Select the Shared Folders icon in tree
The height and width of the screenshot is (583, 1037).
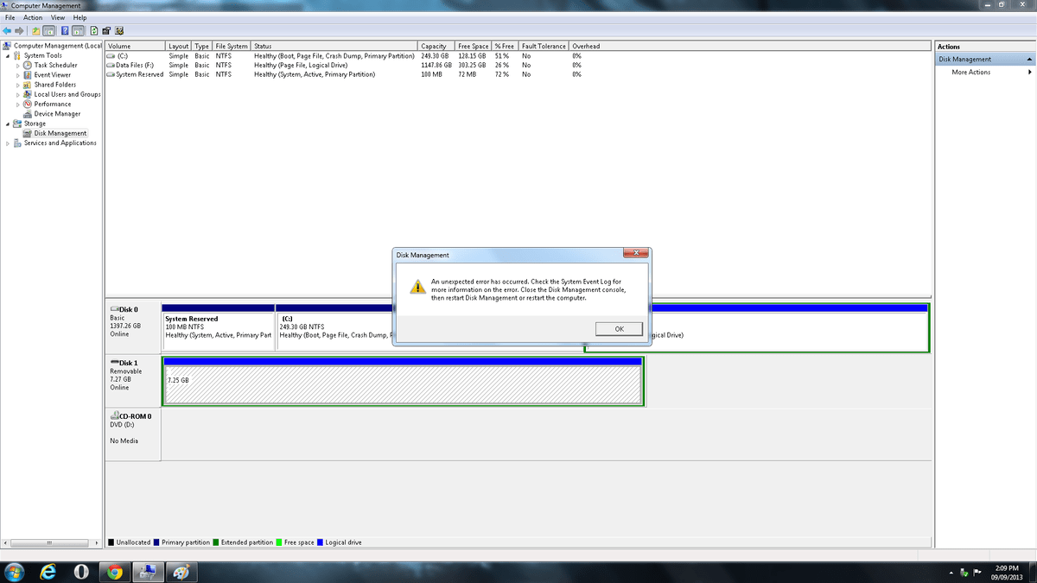tap(28, 85)
